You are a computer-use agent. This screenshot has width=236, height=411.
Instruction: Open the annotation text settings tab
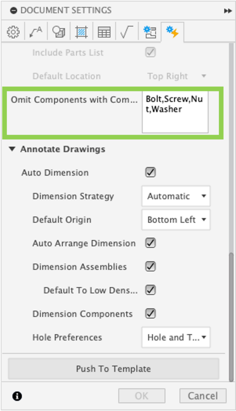[36, 32]
